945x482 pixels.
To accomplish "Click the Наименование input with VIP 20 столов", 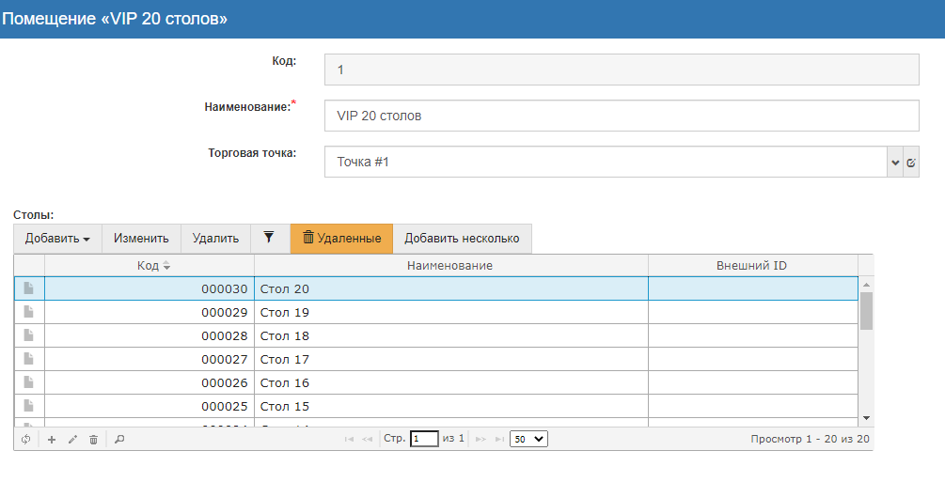I will (x=621, y=117).
